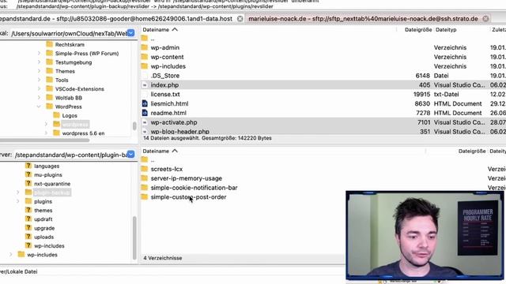Click the mu-plugins unknown-folder icon
Viewport: 506px width, 284px height.
pyautogui.click(x=28, y=174)
